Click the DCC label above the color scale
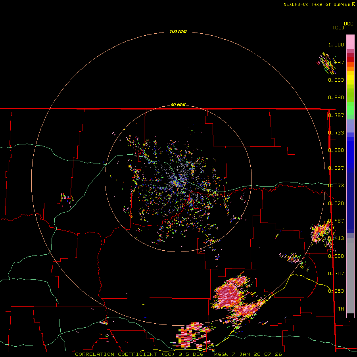This screenshot has width=357, height=357. [348, 24]
